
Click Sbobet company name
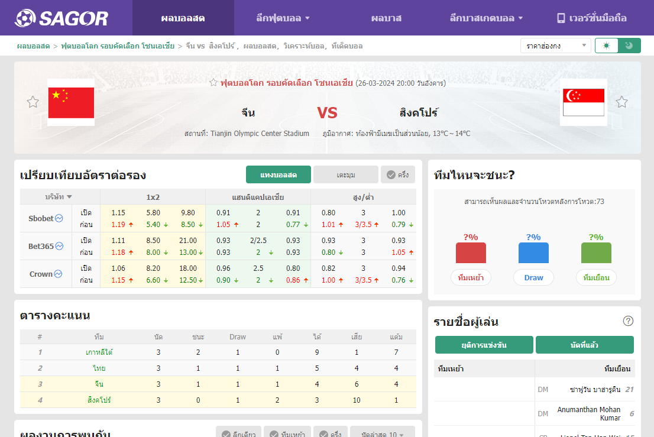coord(41,218)
